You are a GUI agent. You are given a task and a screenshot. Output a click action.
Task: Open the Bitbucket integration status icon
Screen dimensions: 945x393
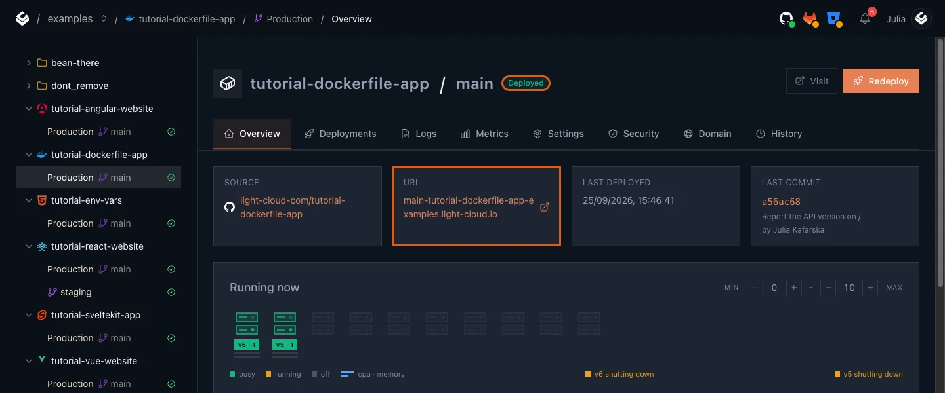pos(835,19)
